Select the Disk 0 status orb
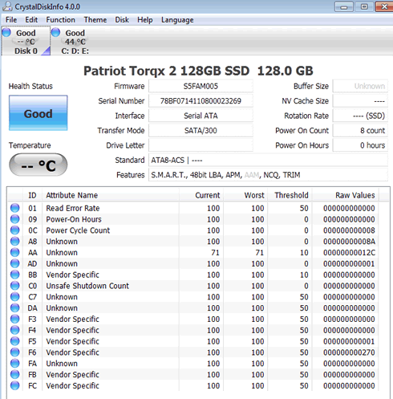The width and height of the screenshot is (393, 399). pyautogui.click(x=6, y=32)
